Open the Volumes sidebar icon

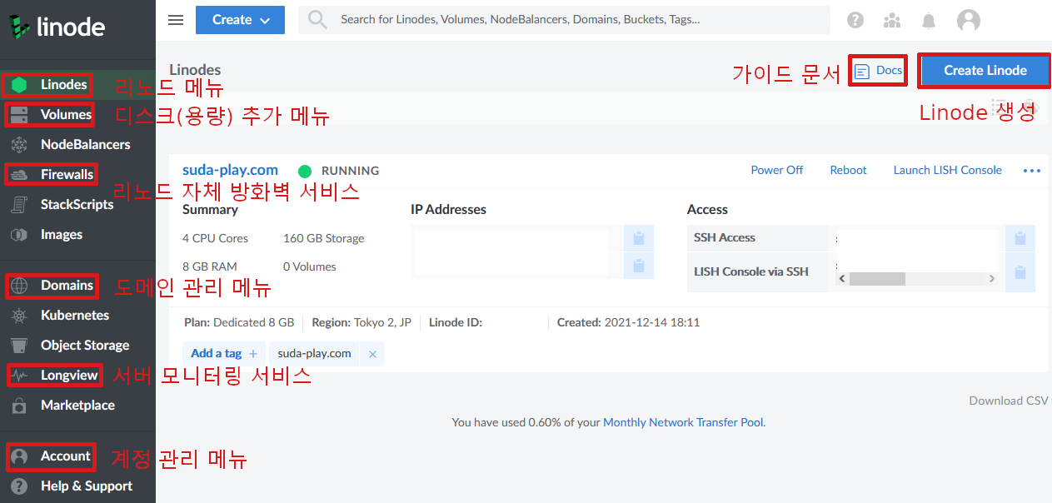click(x=19, y=114)
